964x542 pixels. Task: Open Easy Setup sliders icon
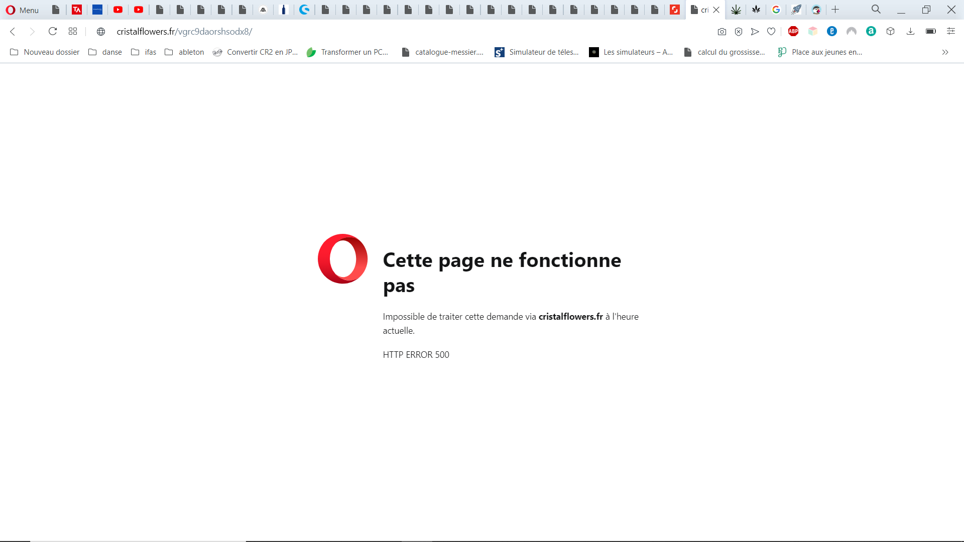(950, 31)
